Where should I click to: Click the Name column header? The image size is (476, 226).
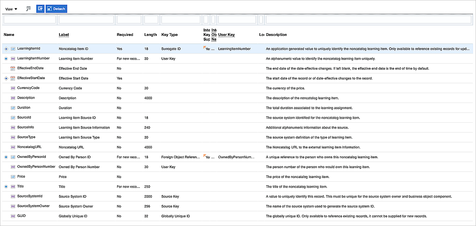point(9,35)
